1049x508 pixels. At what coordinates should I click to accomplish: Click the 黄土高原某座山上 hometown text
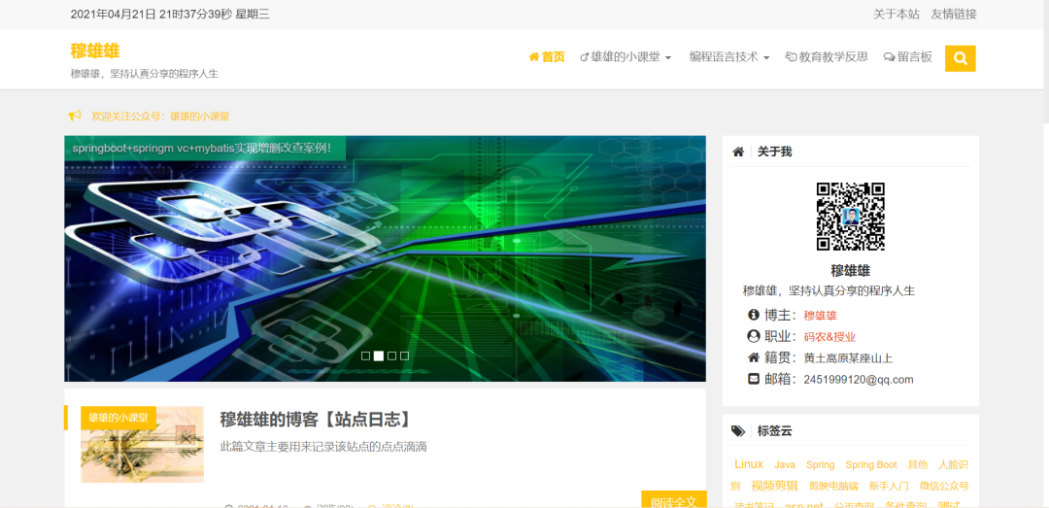point(848,358)
